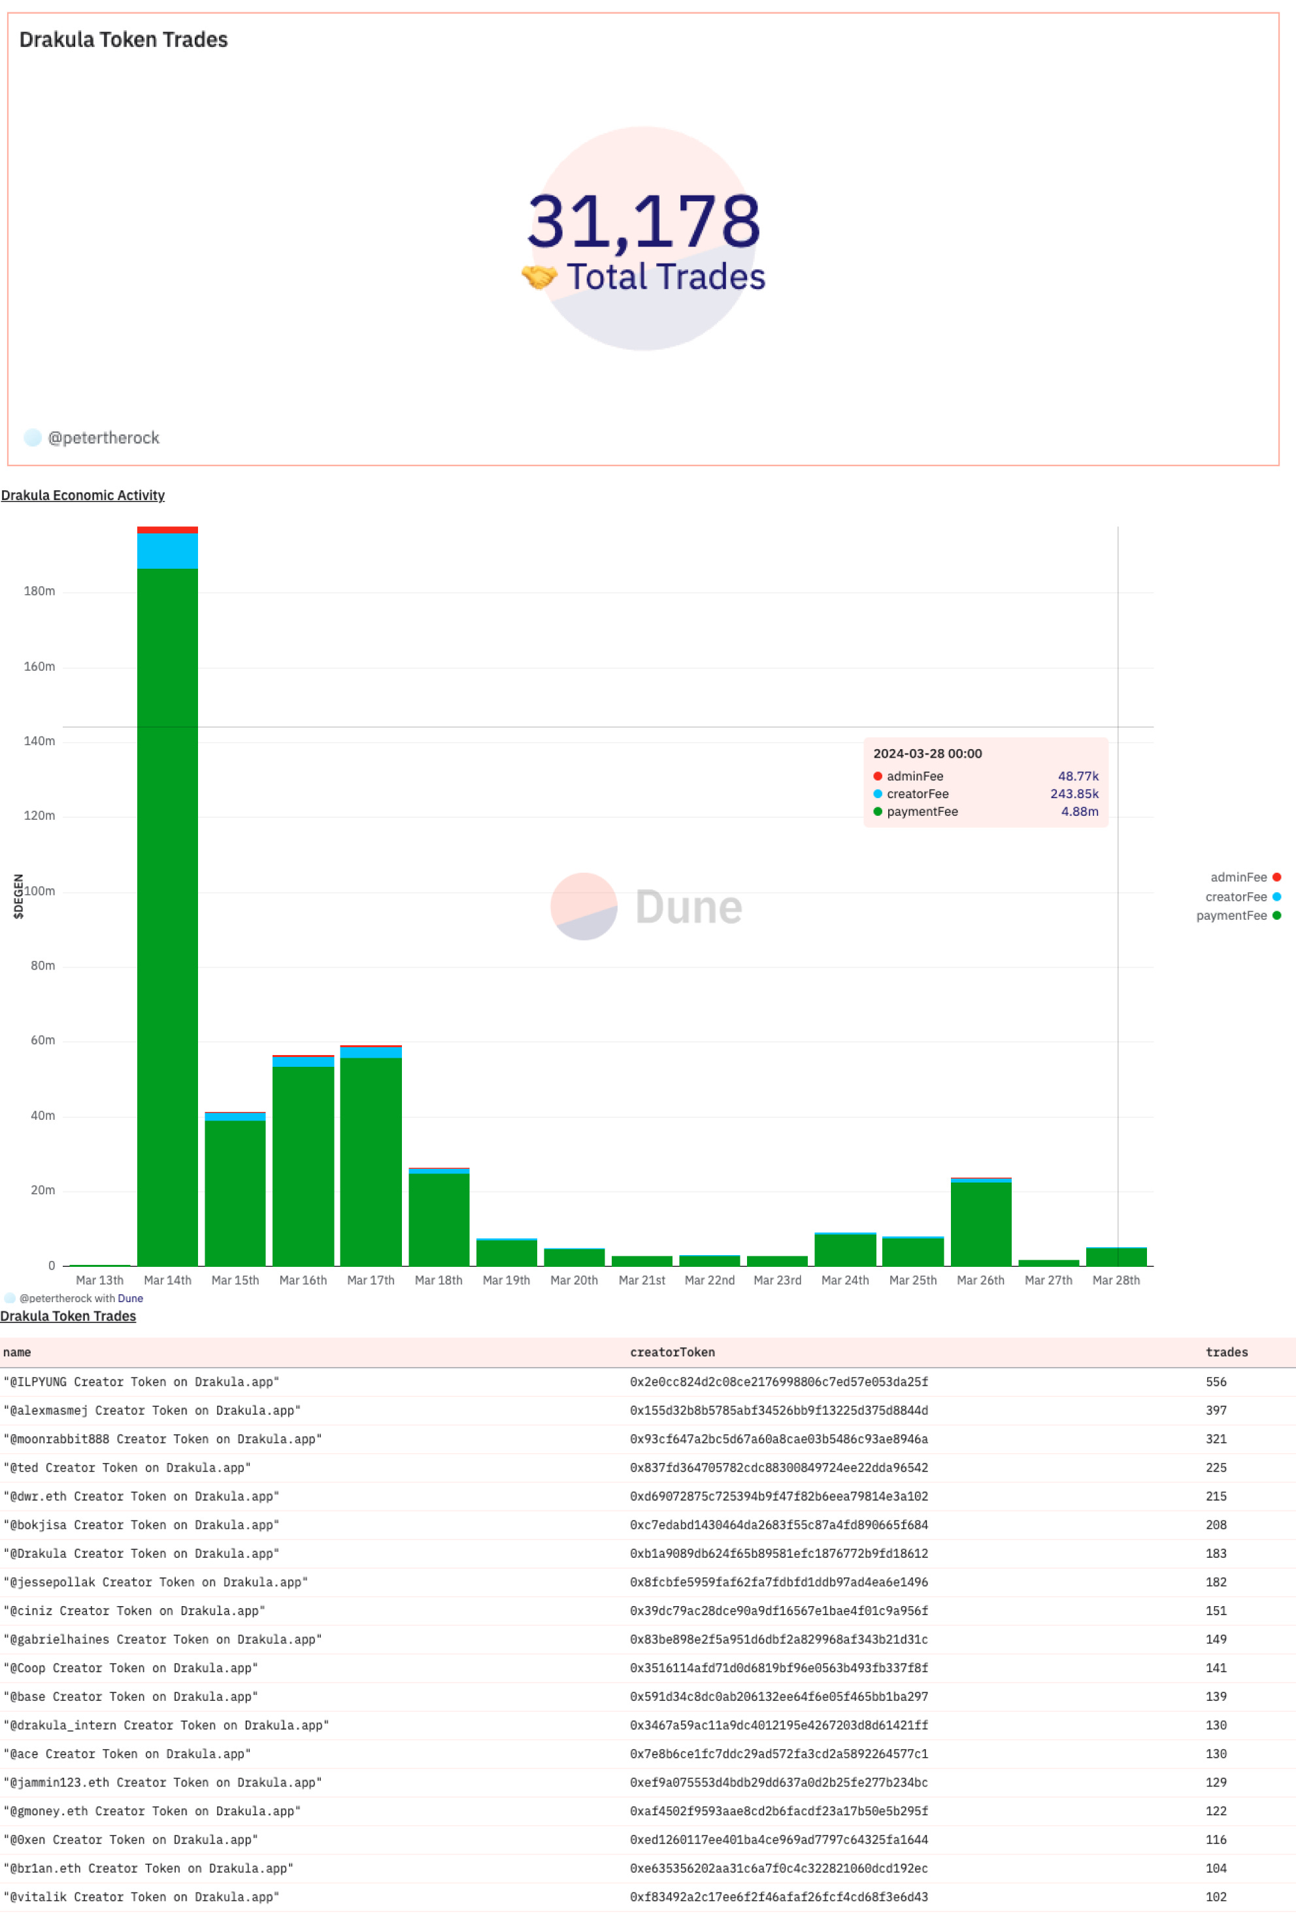Select the '@bokjisa Creator Token' name cell
Image resolution: width=1296 pixels, height=1914 pixels.
point(141,1524)
